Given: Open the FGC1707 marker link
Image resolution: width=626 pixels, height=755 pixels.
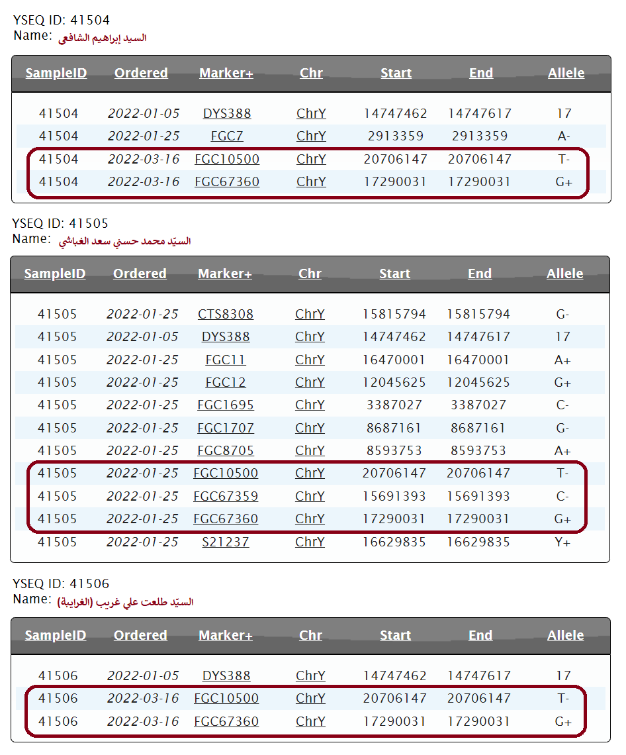Looking at the screenshot, I should coord(226,428).
